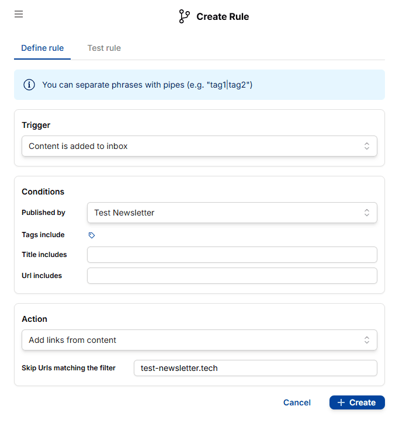Screen dimensions: 399x434
Task: Click the Skip Urls matching the filter label
Action: [x=68, y=368]
